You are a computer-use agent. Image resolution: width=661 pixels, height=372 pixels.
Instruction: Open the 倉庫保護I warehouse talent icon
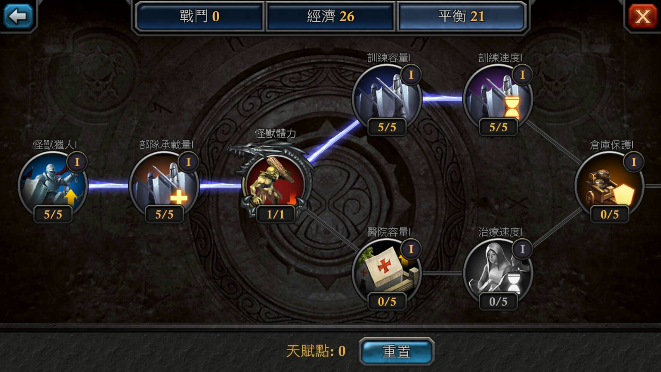609,185
